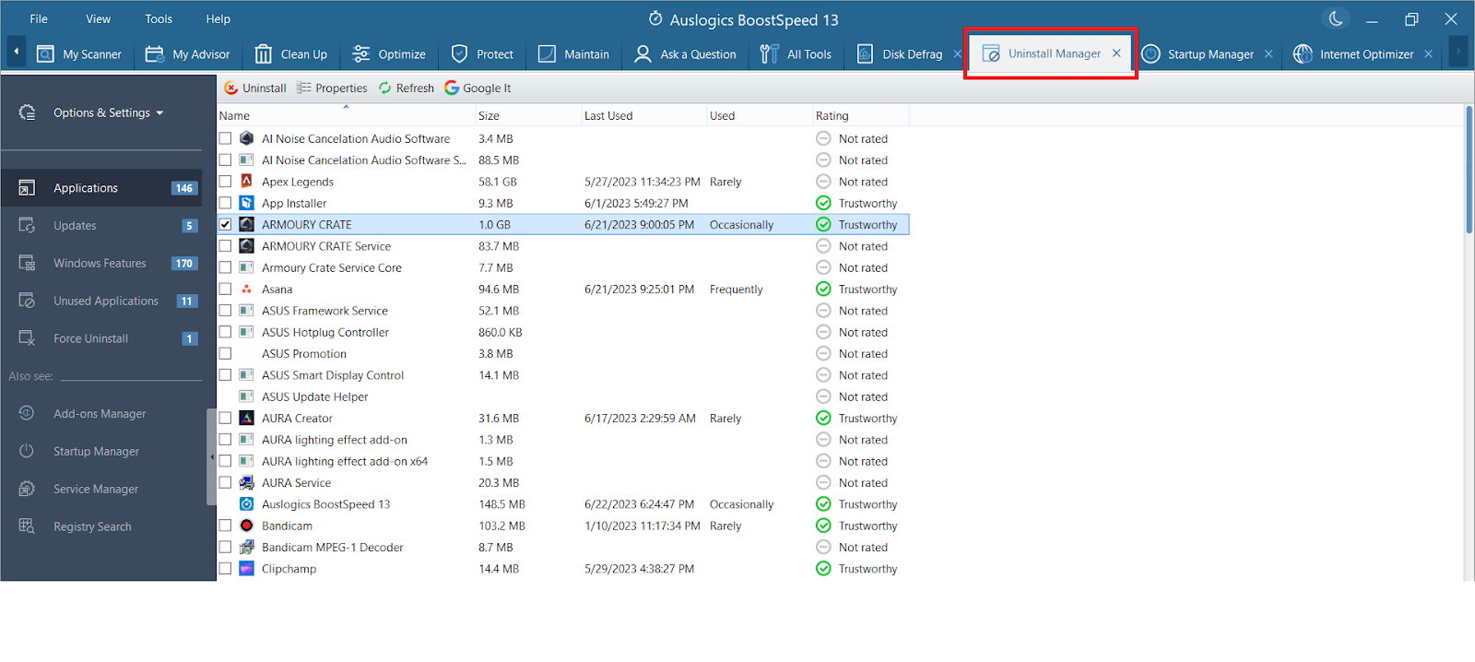Open Registry Search link in sidebar
Screen dimensions: 1475x662
point(92,527)
